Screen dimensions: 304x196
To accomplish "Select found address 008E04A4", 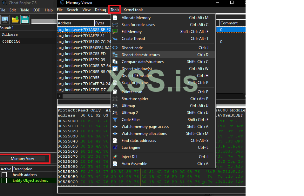I will [x=28, y=41].
